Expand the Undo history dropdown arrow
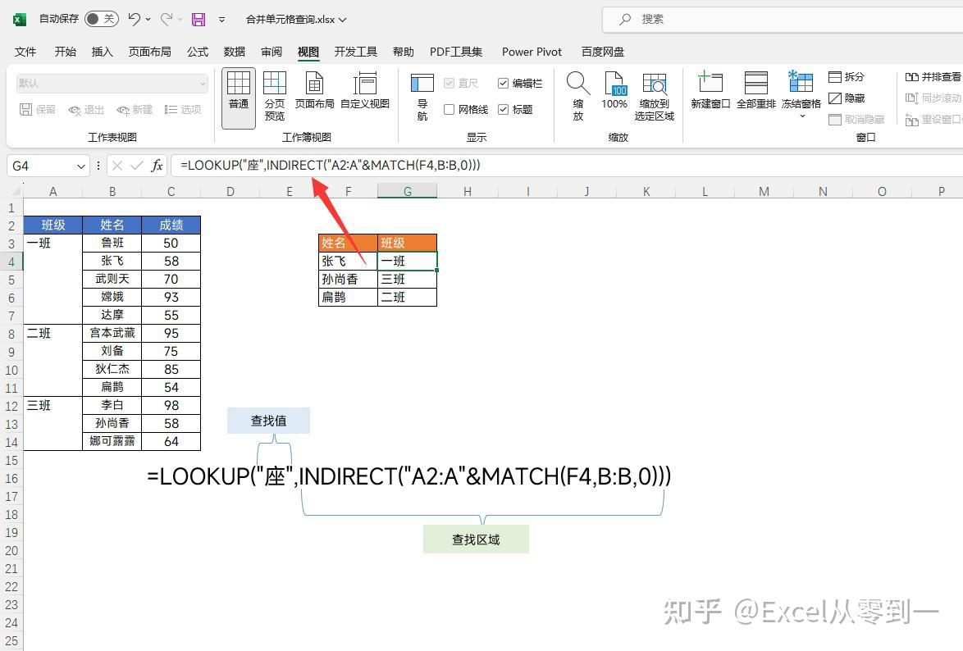 [x=148, y=20]
